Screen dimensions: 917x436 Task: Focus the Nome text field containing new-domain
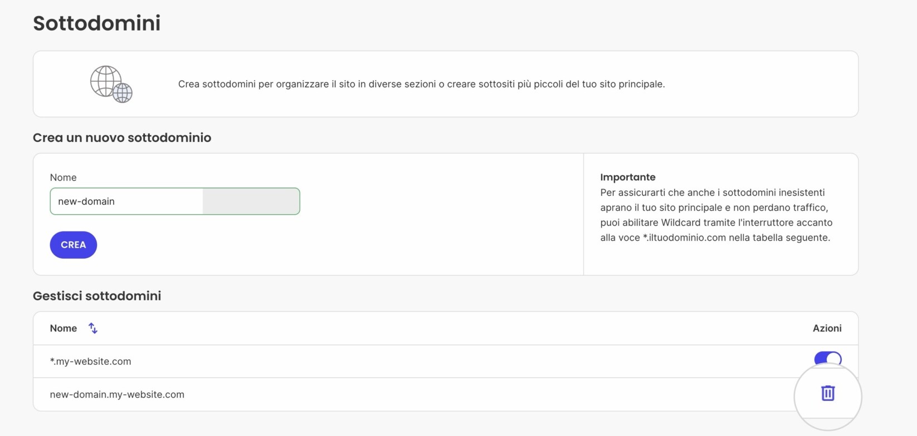(x=126, y=201)
